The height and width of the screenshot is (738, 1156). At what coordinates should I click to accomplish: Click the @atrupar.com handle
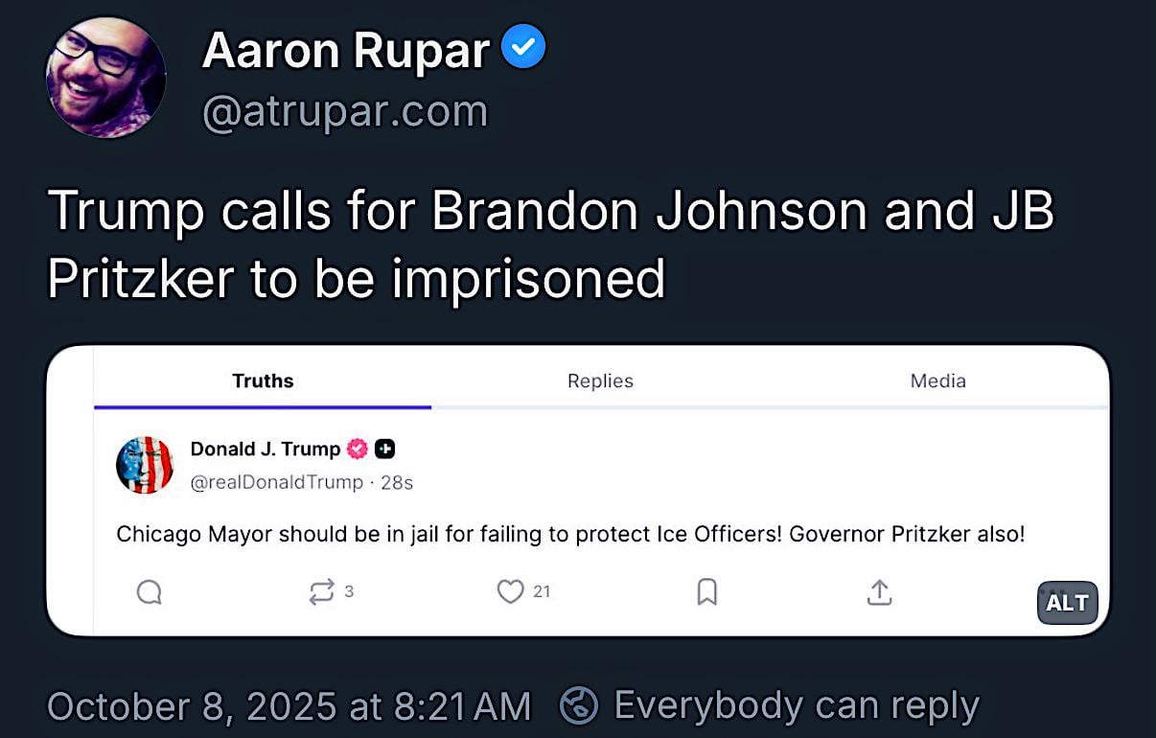344,113
